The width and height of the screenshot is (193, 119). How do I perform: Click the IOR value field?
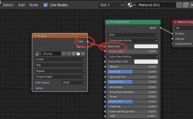(133, 116)
